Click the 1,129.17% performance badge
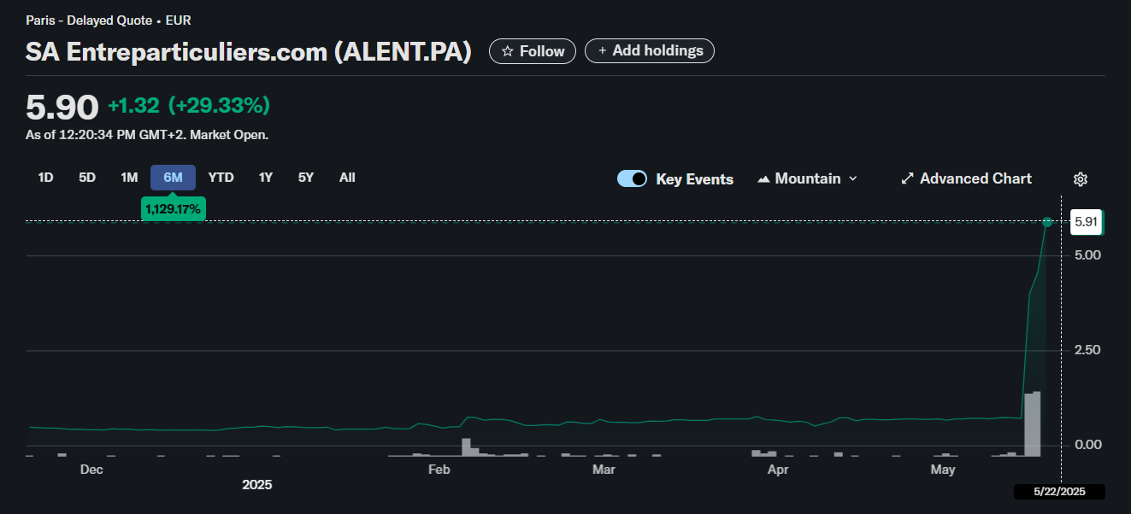The width and height of the screenshot is (1131, 514). coord(174,208)
